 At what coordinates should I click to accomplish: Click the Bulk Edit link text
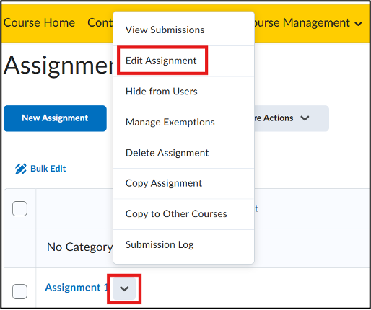(x=48, y=169)
